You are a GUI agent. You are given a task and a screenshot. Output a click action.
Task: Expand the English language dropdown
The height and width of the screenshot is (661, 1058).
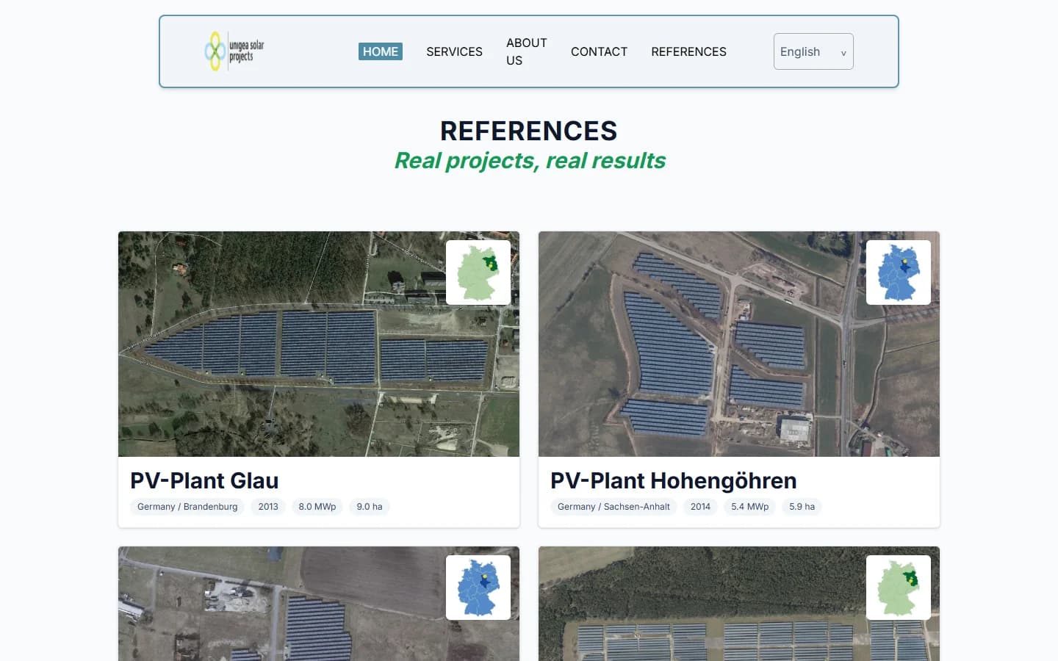point(813,51)
